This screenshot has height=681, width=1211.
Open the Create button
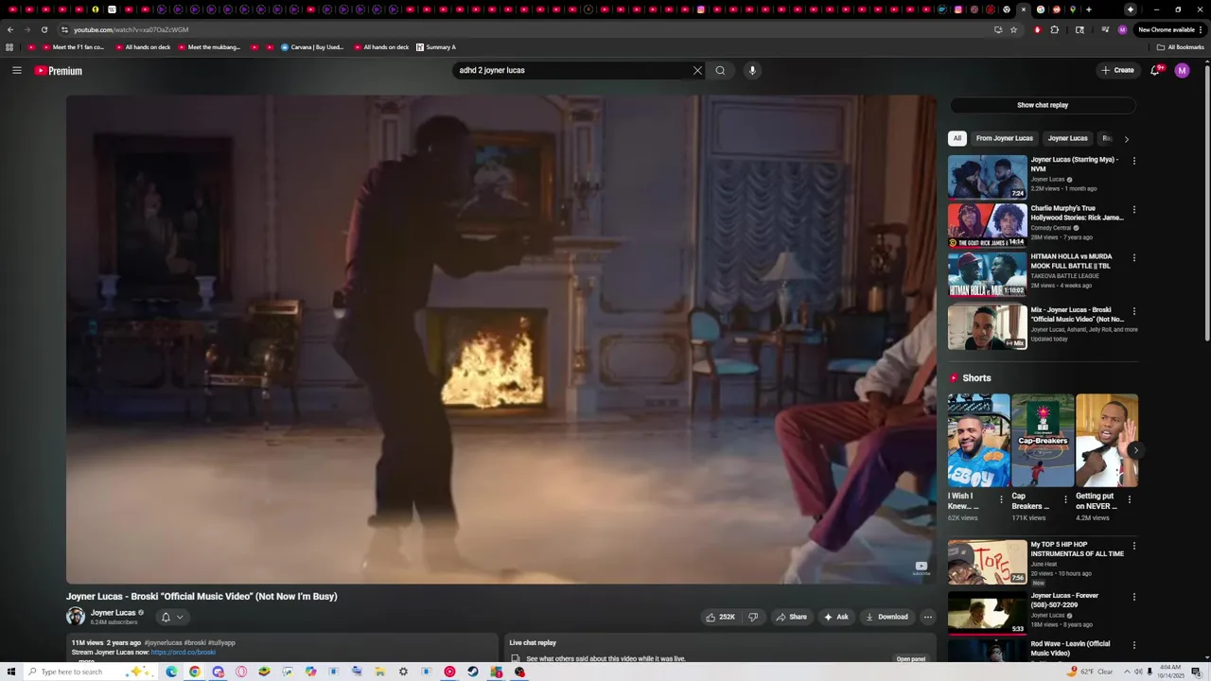(1117, 70)
